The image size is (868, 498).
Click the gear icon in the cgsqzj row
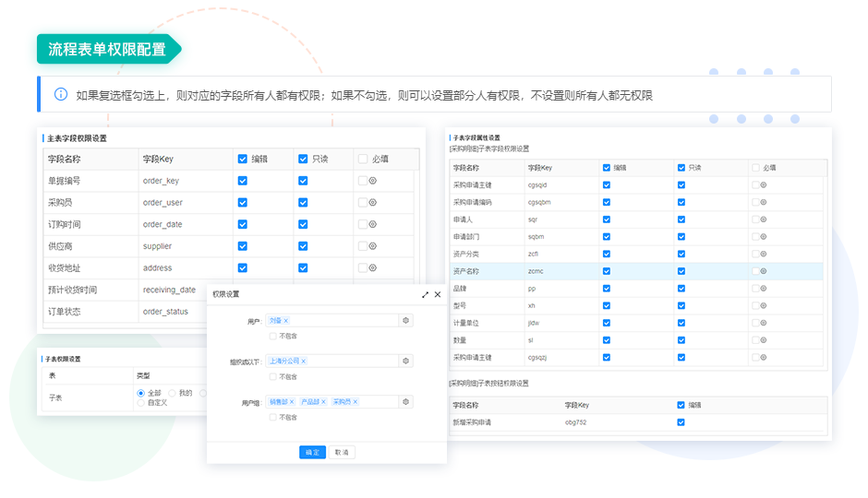pos(764,358)
